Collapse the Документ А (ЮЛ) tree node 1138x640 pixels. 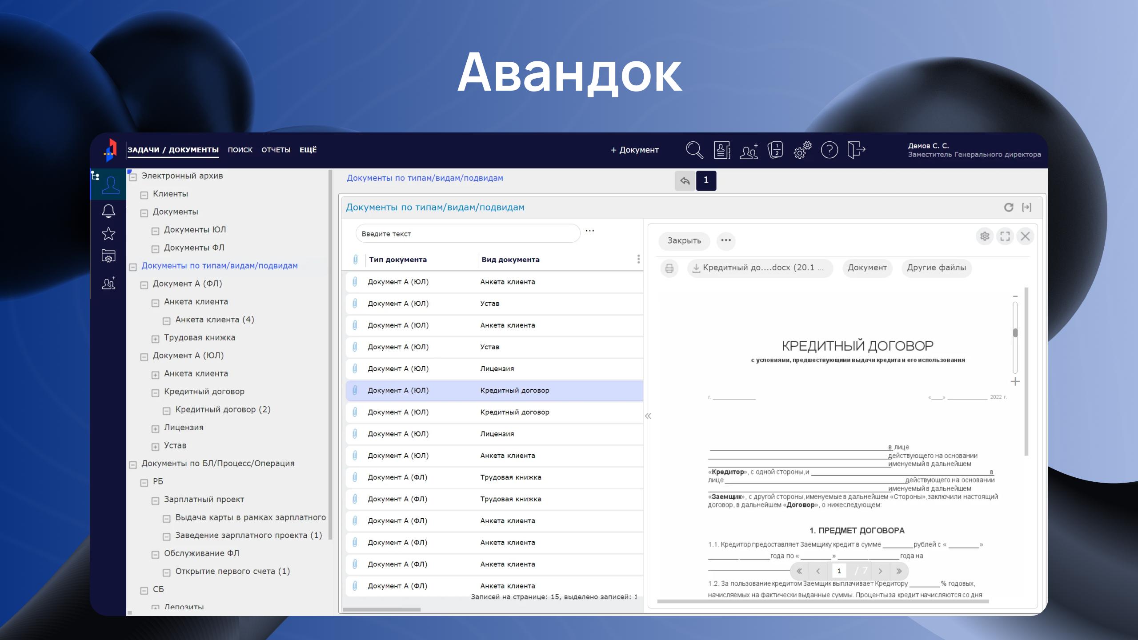point(144,357)
